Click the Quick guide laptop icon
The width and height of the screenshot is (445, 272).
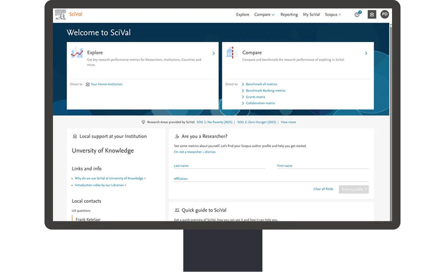coord(177,210)
